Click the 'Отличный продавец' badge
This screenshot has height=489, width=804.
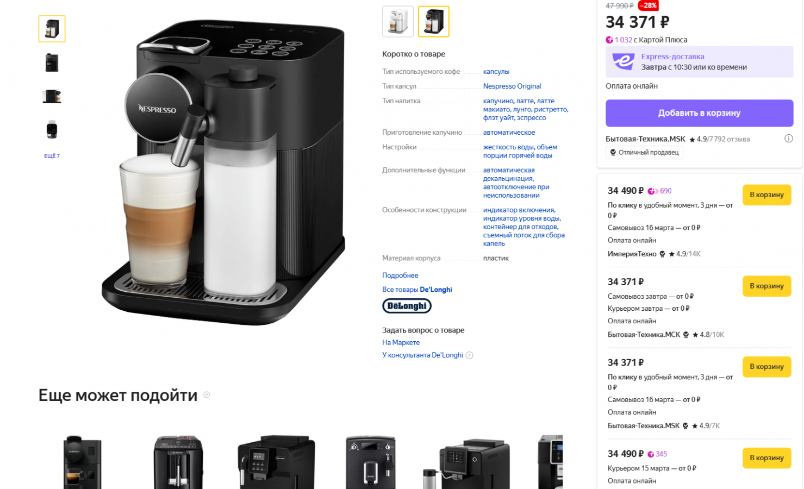coord(644,153)
